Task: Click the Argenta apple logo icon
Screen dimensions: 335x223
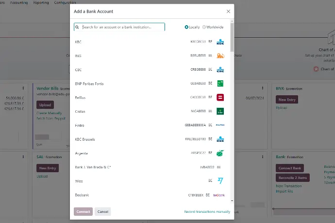Action: (220, 153)
